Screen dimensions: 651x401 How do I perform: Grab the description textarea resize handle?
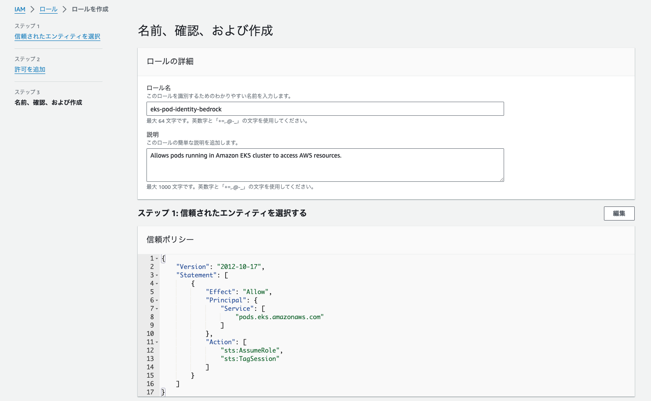[501, 179]
